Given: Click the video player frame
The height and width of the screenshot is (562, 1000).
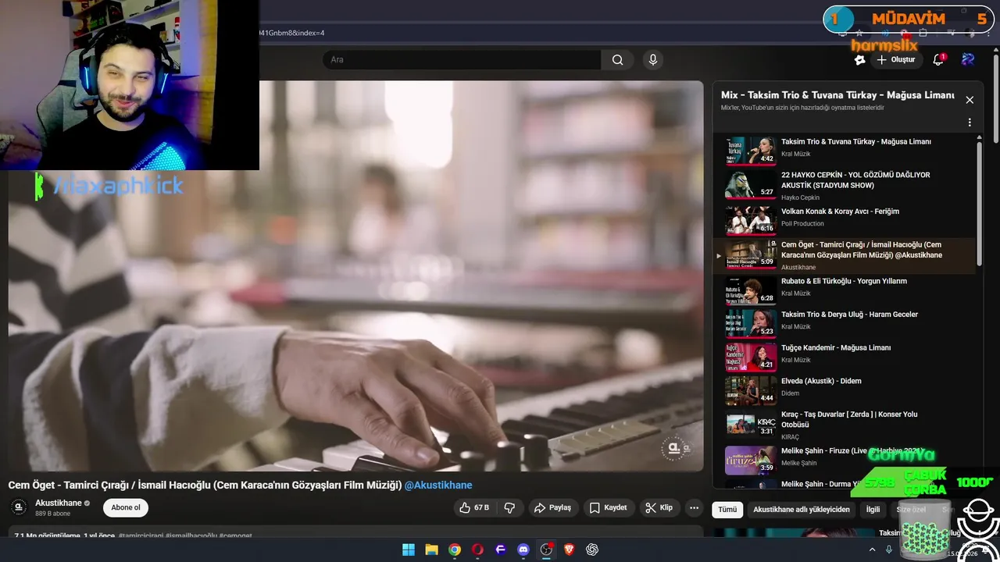Looking at the screenshot, I should tap(355, 276).
